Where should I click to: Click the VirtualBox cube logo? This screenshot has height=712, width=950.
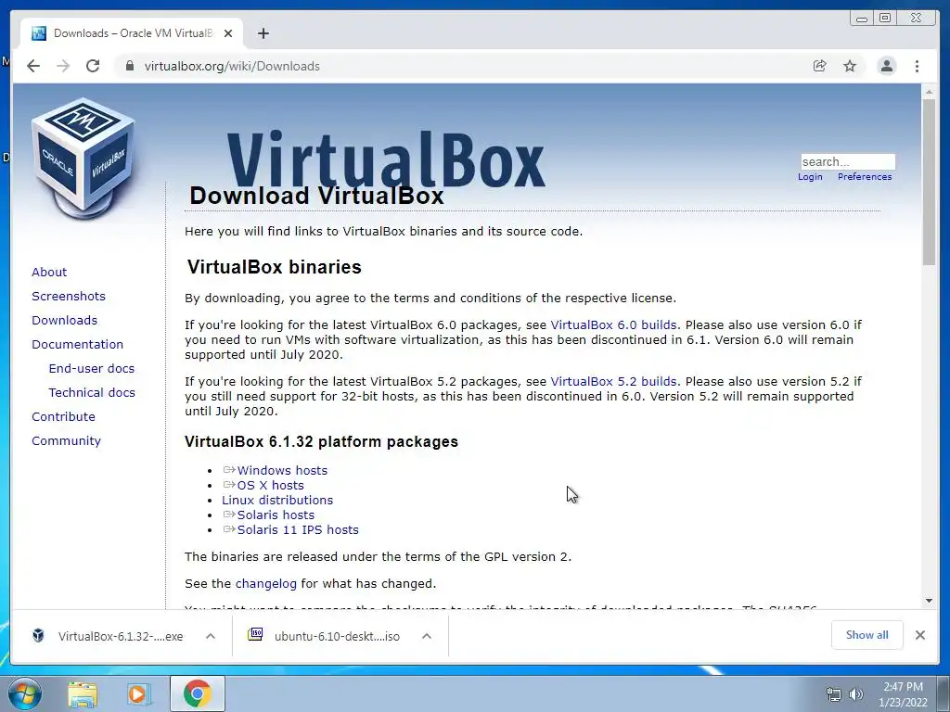point(83,159)
